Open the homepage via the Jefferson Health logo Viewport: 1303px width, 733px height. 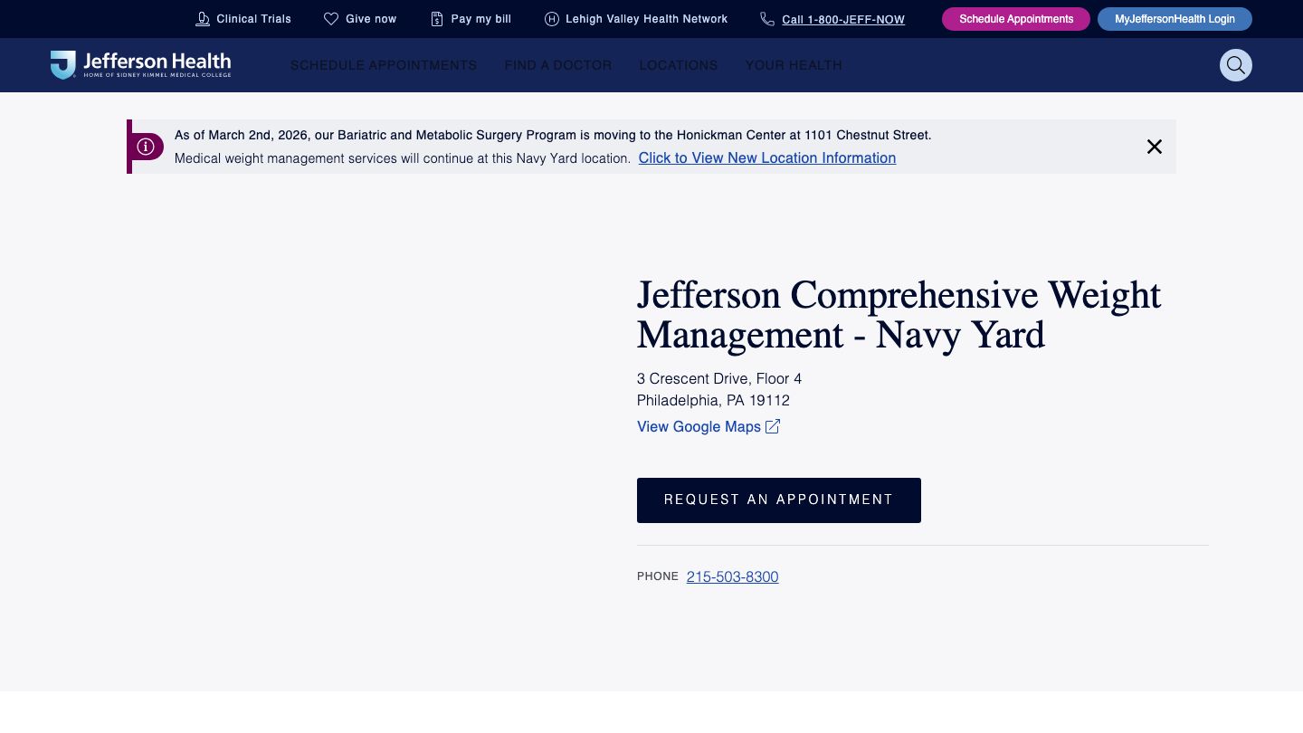pyautogui.click(x=140, y=64)
